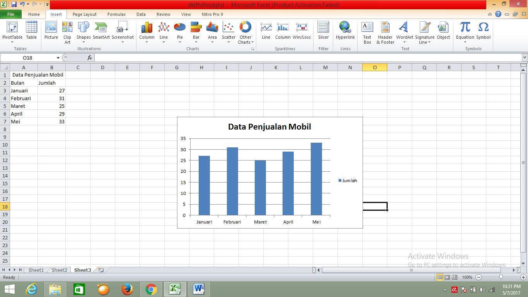Add a Signature Line
The width and height of the screenshot is (528, 297).
click(425, 33)
